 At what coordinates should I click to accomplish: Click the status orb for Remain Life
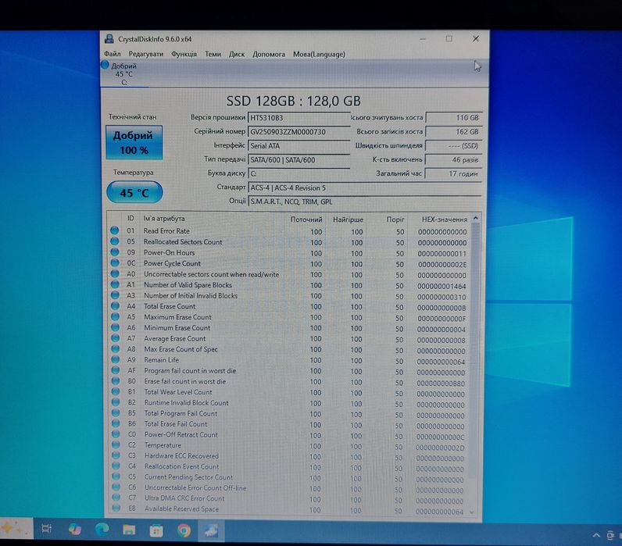point(116,359)
